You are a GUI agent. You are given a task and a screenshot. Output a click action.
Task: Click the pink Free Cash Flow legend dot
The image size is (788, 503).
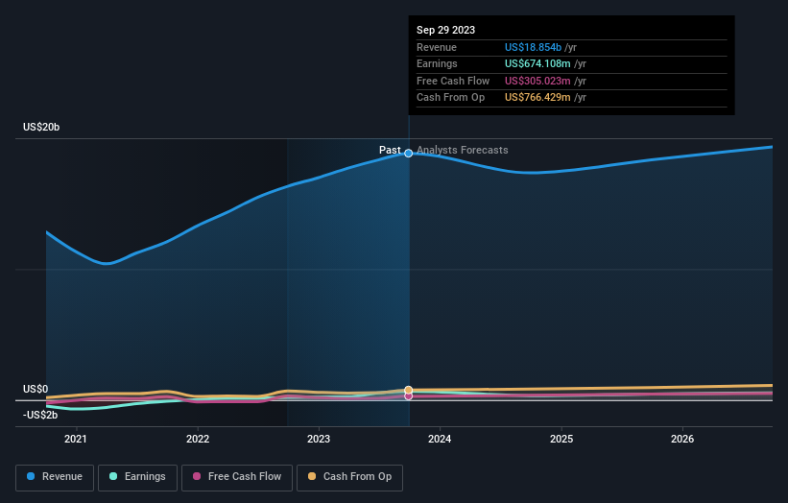pos(197,476)
